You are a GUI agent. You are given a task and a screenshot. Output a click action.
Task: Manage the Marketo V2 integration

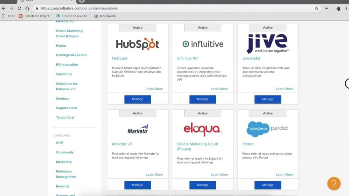pos(137,185)
